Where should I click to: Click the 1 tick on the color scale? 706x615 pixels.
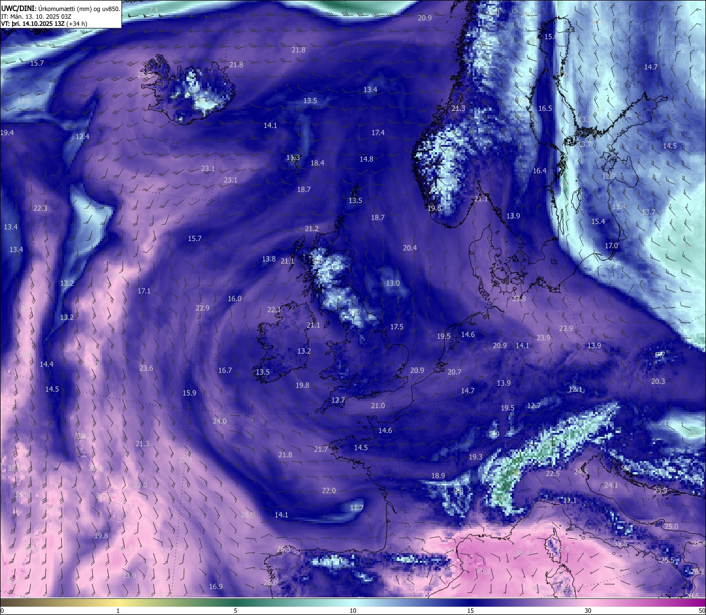118,611
